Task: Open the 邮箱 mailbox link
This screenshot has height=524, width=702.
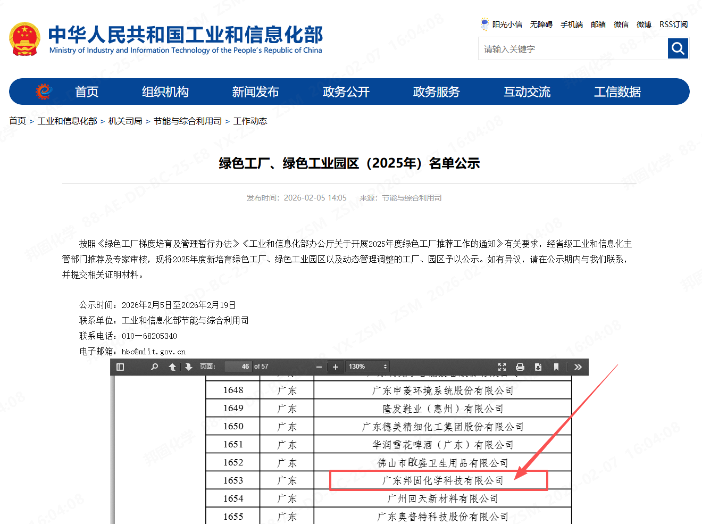Action: pyautogui.click(x=598, y=24)
